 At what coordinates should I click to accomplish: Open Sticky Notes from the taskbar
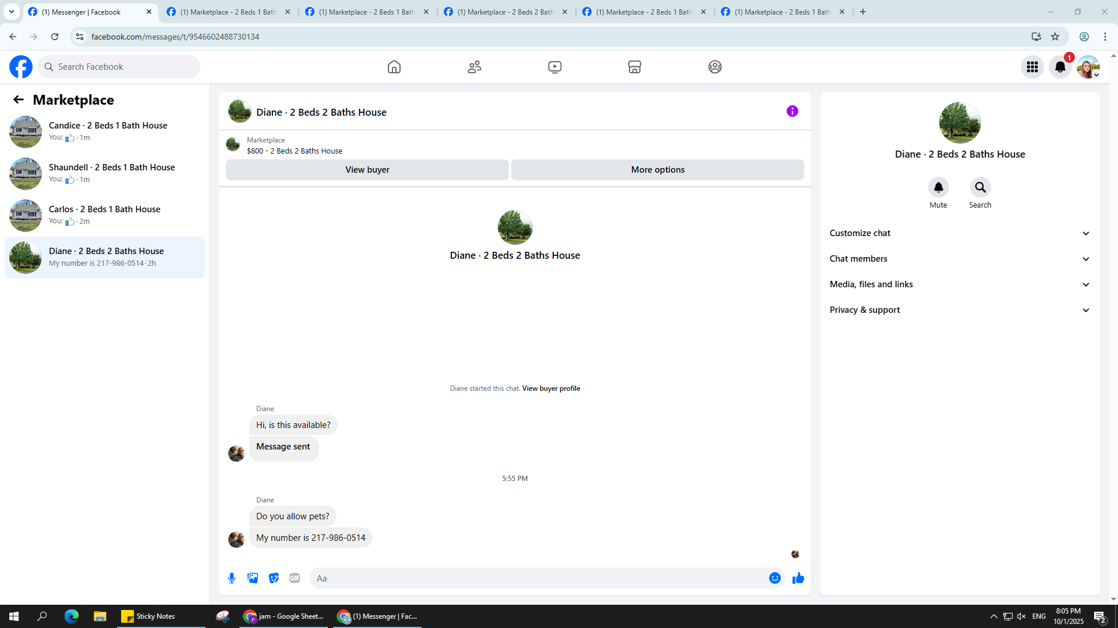click(162, 616)
